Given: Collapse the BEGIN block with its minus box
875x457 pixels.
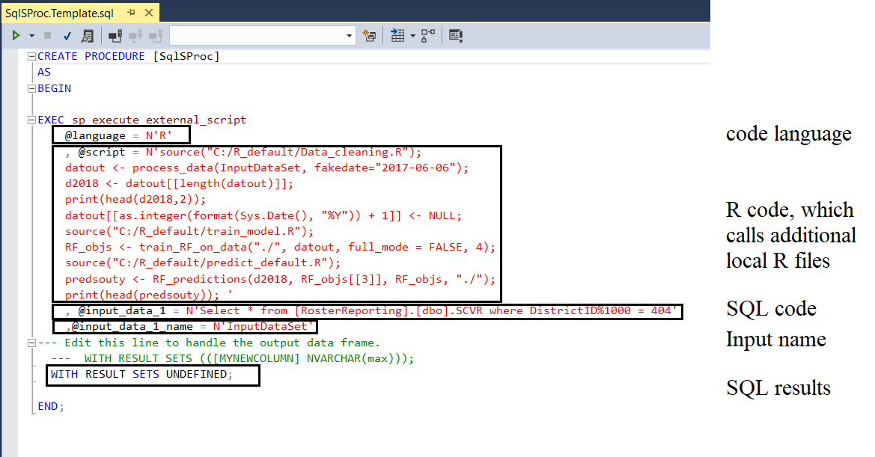Looking at the screenshot, I should (31, 88).
